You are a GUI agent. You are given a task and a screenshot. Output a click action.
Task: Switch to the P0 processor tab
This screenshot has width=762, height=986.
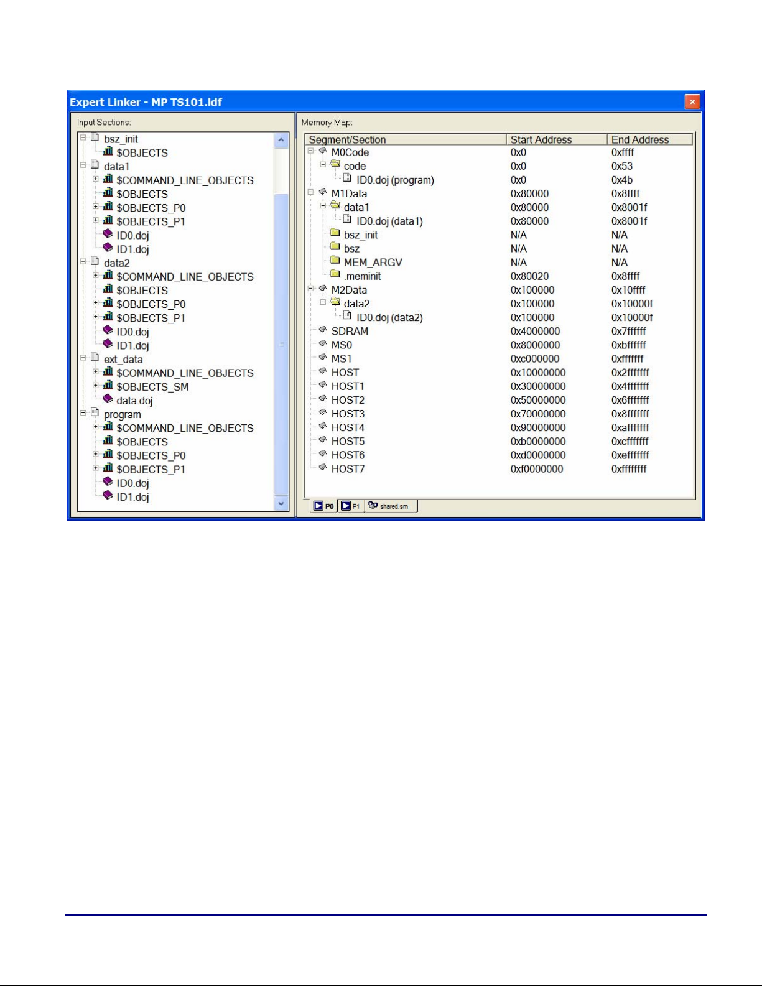(323, 506)
